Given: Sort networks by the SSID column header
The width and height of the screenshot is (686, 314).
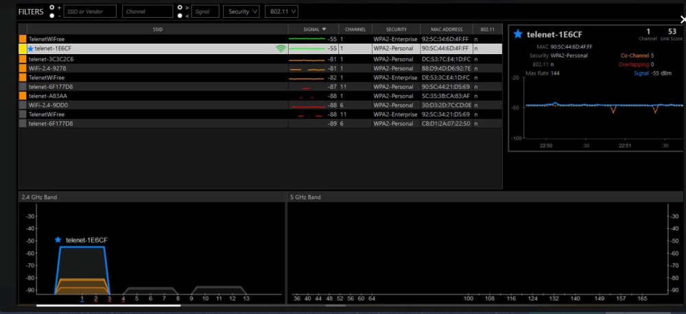Looking at the screenshot, I should (158, 29).
